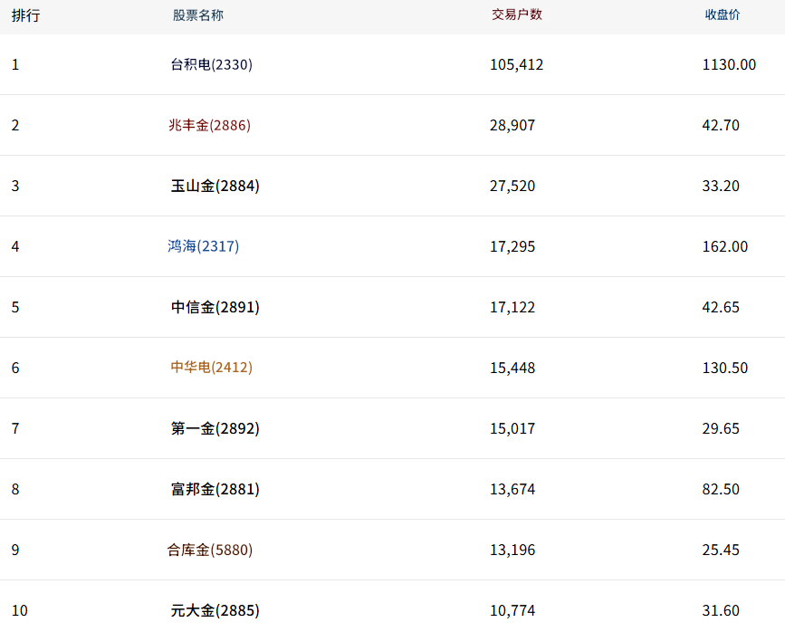
Task: Select the 105,412 trading accounts value
Action: click(517, 64)
